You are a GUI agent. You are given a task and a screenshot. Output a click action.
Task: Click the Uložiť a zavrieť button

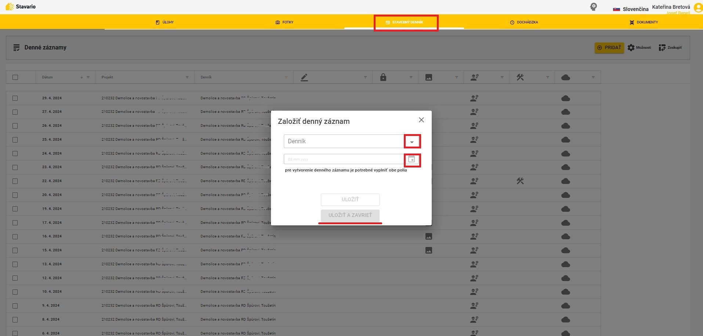coord(350,215)
